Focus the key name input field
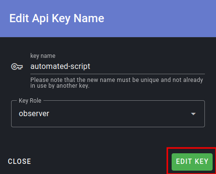The height and width of the screenshot is (174, 216). click(118, 67)
